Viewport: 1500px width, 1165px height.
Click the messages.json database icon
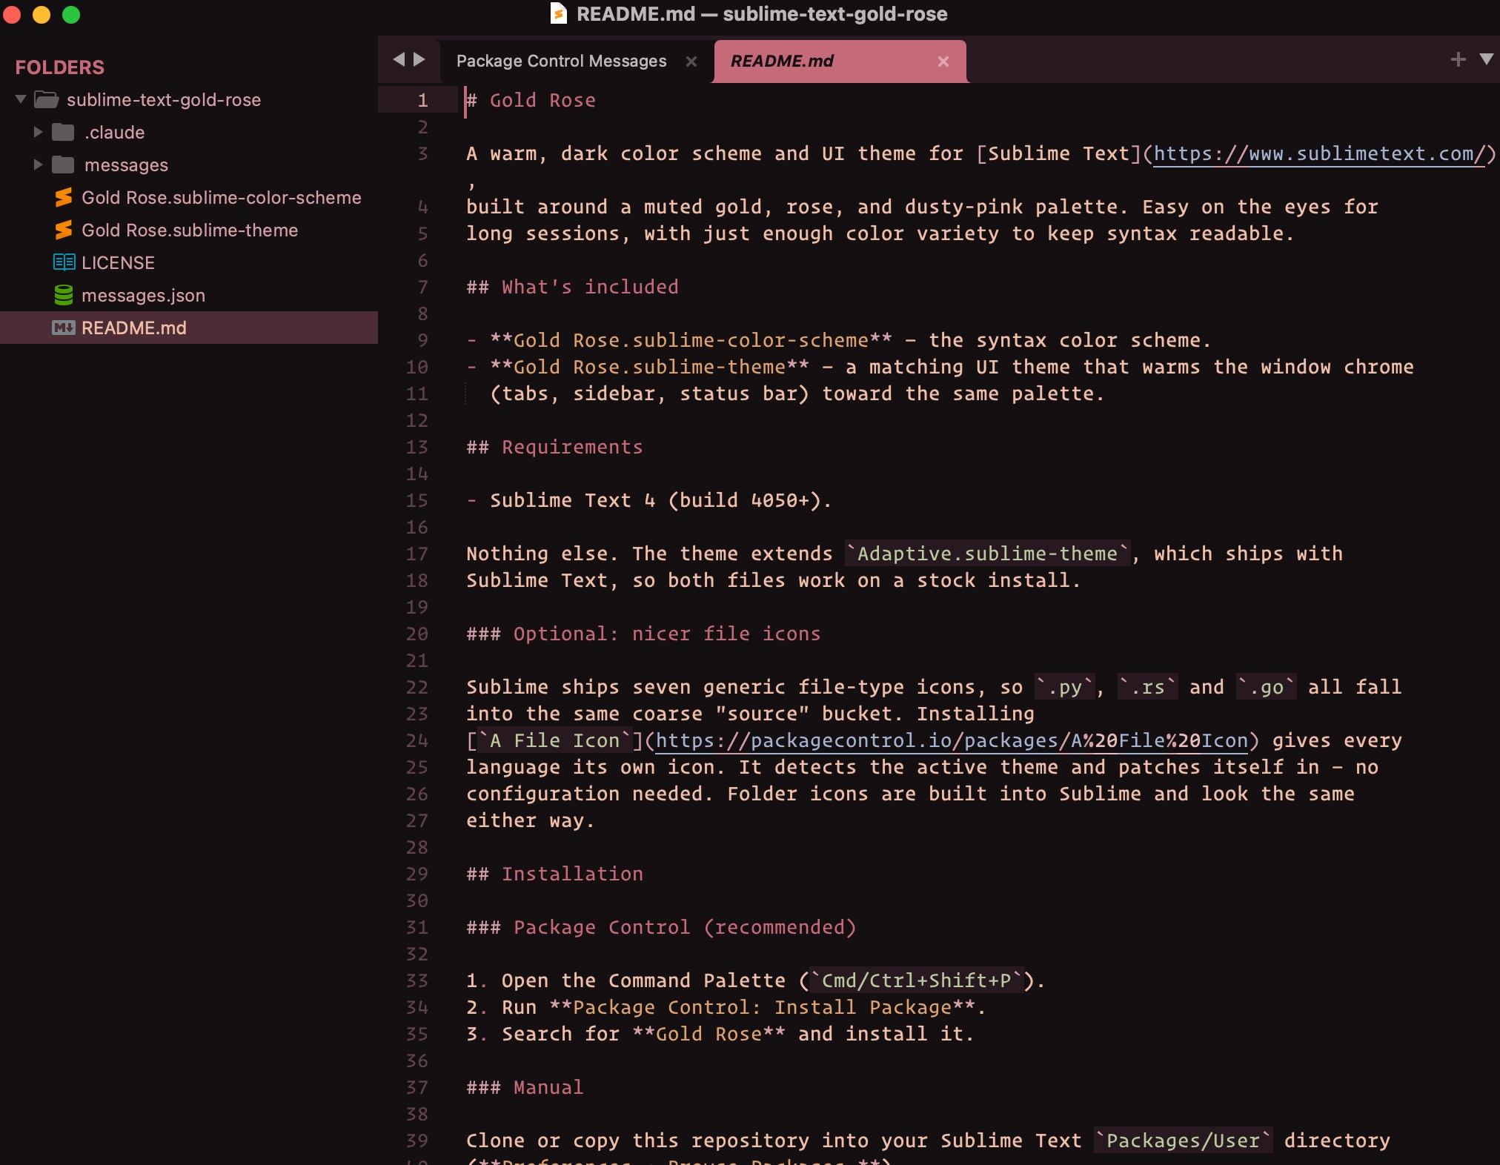click(64, 295)
